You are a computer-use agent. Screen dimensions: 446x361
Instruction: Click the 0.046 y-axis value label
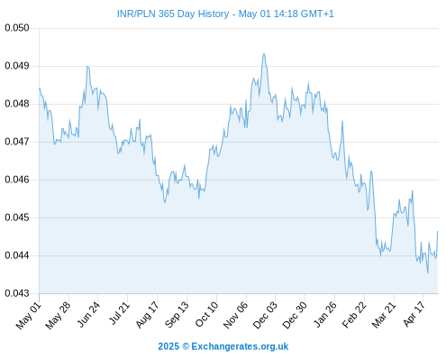tap(17, 180)
